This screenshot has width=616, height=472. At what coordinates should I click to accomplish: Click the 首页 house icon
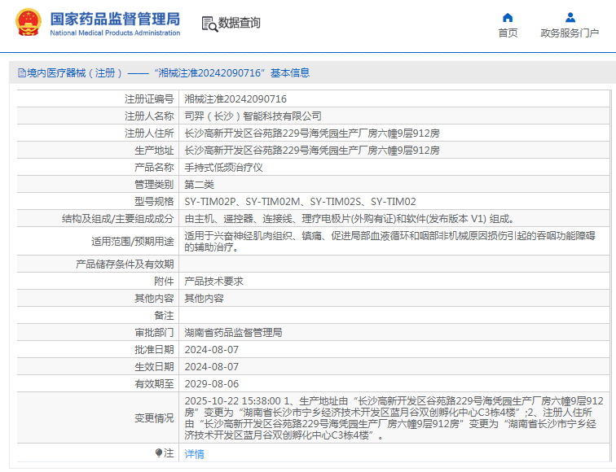[508, 17]
